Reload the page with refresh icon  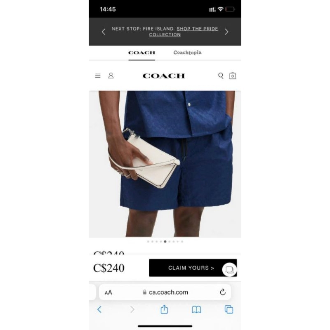(x=223, y=292)
